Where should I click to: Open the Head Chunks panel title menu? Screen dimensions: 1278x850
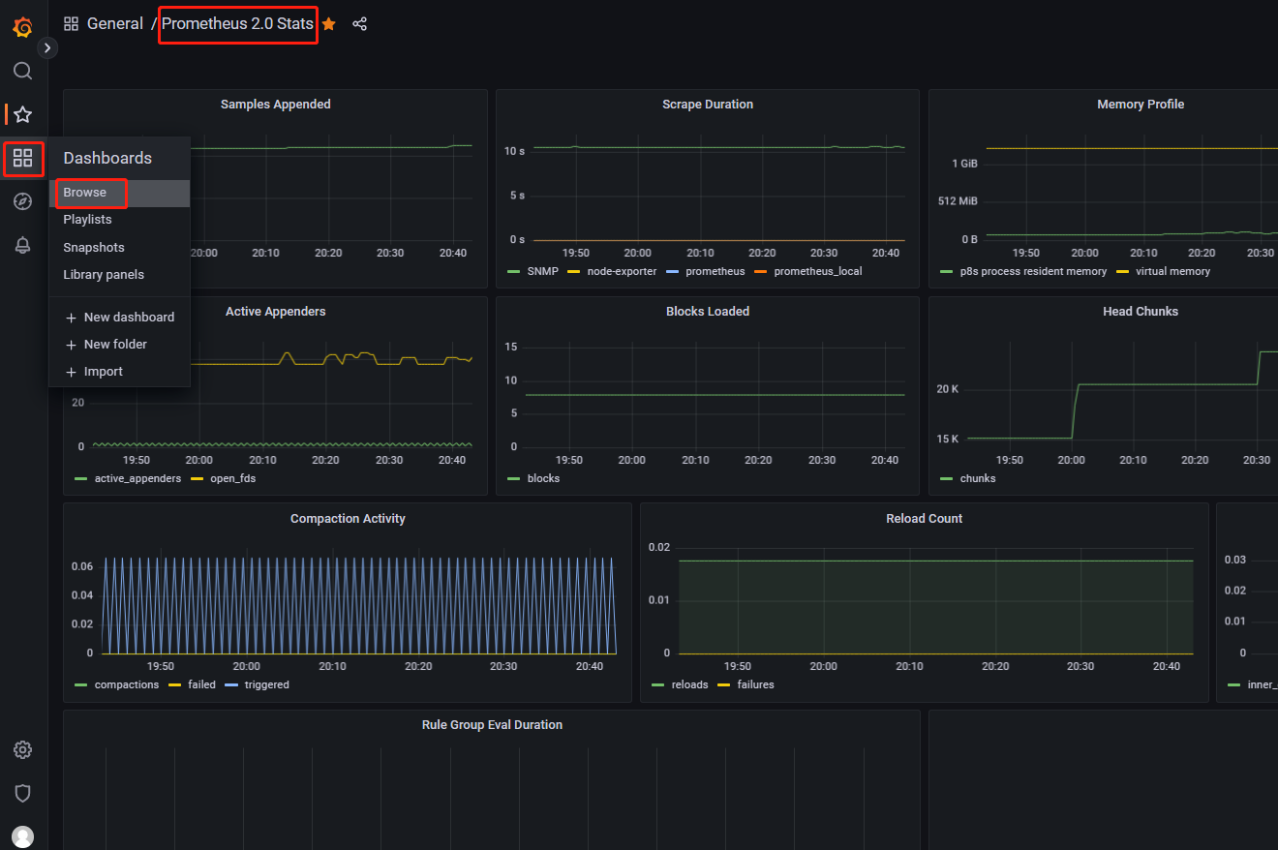click(x=1141, y=312)
